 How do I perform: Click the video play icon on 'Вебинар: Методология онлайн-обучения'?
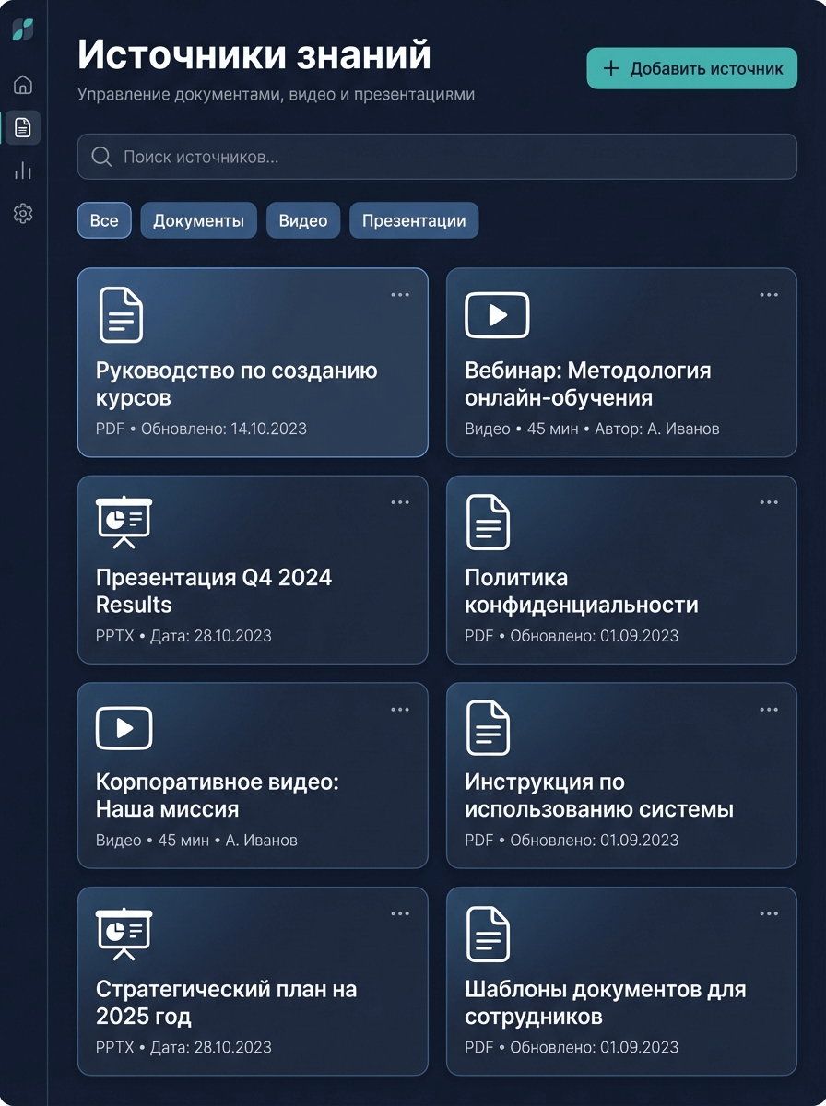(497, 314)
